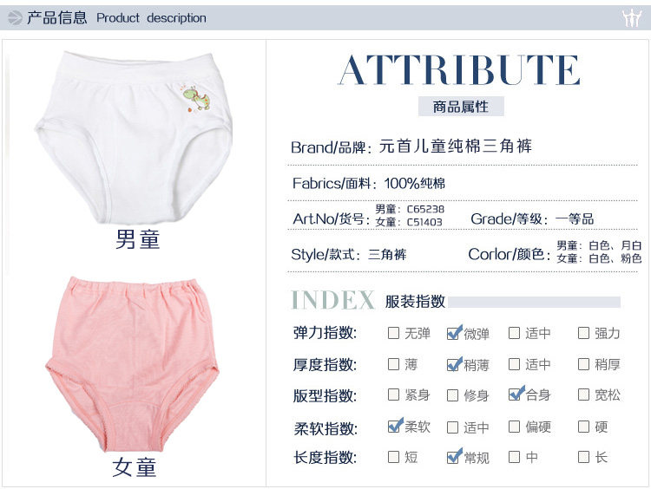Check the 稍厚 thickness checkbox
The image size is (651, 489).
point(583,364)
